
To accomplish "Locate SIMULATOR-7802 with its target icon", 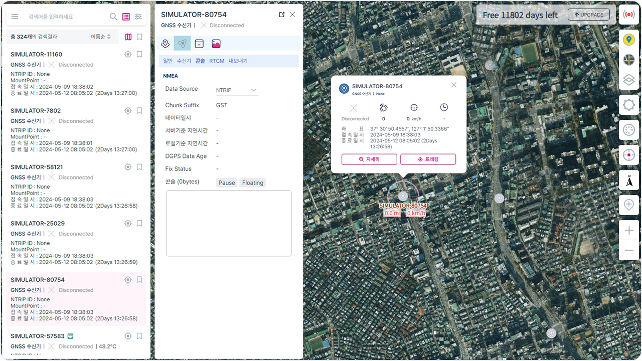I will pyautogui.click(x=128, y=111).
